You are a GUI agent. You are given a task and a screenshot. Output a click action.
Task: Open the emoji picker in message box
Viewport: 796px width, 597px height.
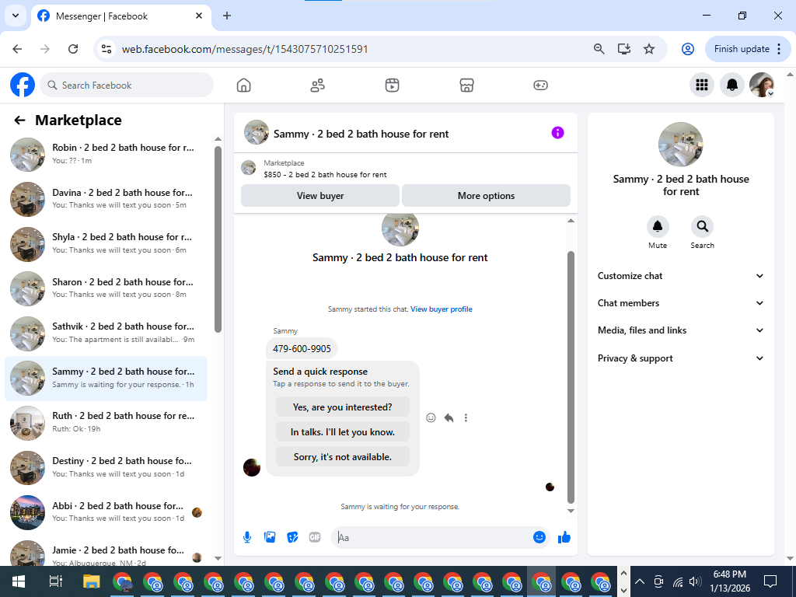(539, 537)
